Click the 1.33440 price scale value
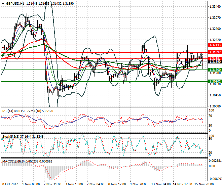The width and height of the screenshot is (222, 188). tap(215, 6)
